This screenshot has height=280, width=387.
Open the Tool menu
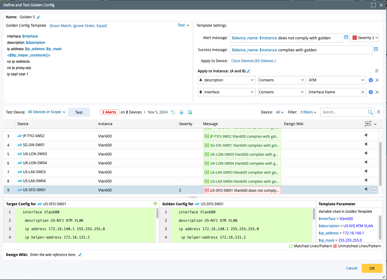183,26
